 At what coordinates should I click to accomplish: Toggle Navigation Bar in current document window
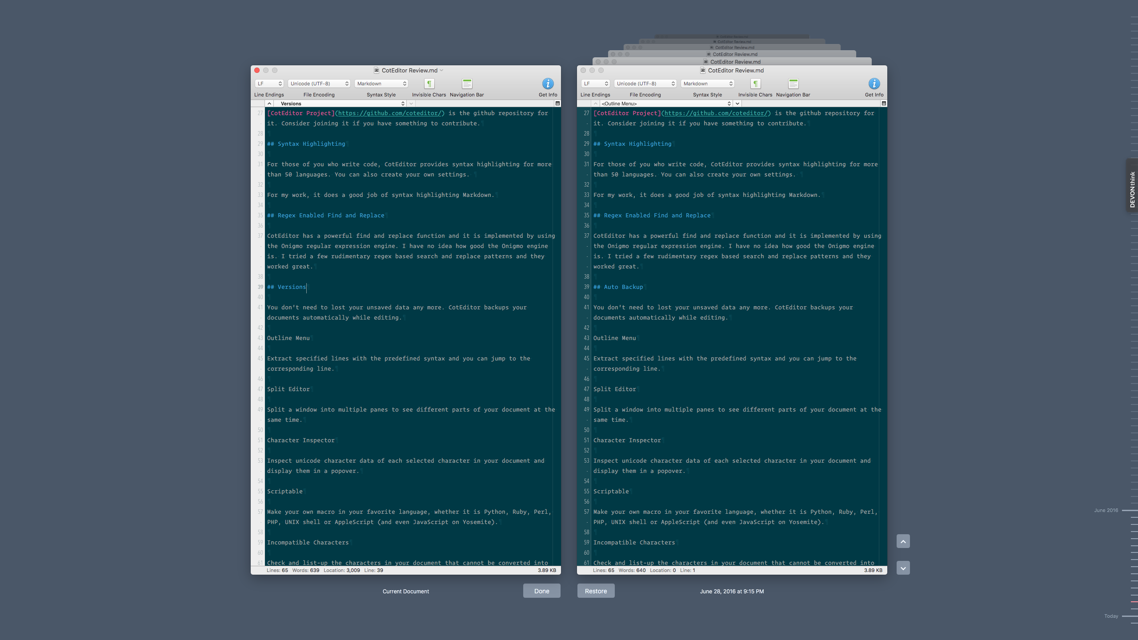click(x=467, y=84)
